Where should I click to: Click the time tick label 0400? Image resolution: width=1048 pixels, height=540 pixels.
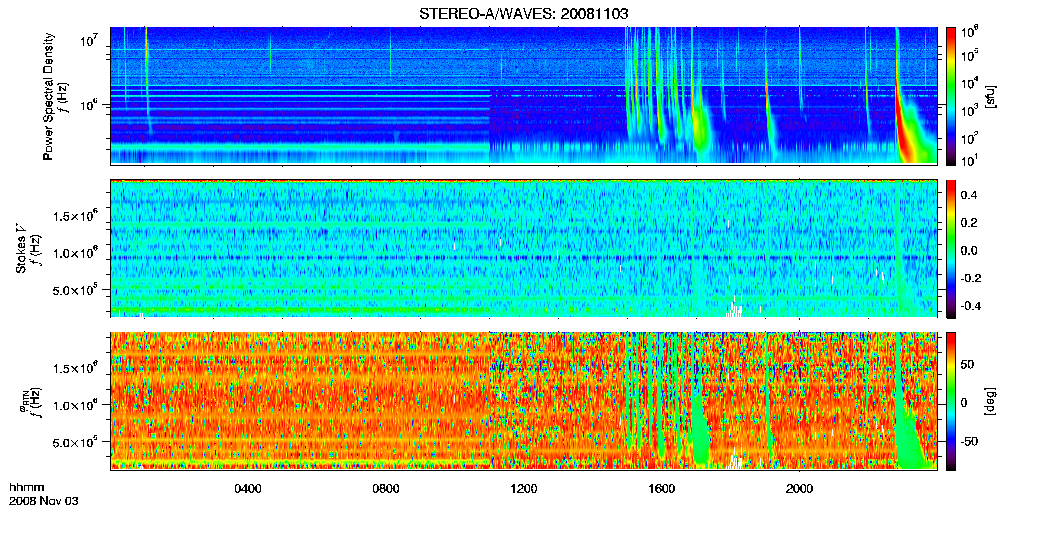248,489
